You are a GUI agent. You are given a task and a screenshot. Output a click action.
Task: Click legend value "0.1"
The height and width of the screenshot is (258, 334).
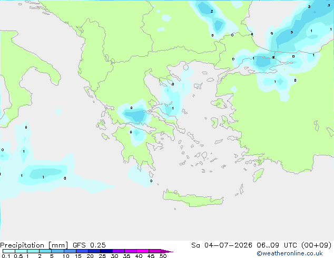[x=6, y=256]
